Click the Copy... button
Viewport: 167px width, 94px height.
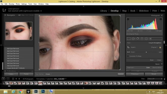[11, 74]
